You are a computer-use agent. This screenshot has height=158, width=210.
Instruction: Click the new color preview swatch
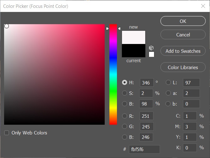(134, 37)
